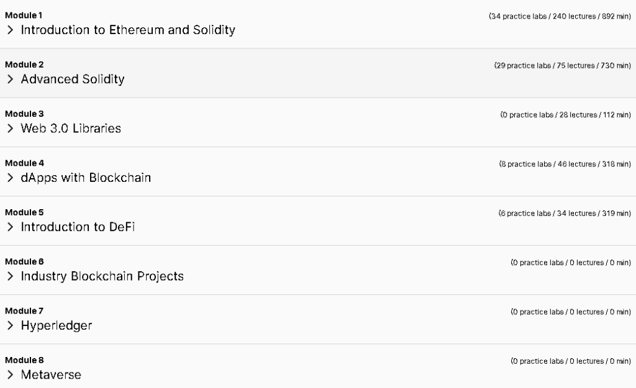Select the Hyperledger module title

pyautogui.click(x=57, y=325)
